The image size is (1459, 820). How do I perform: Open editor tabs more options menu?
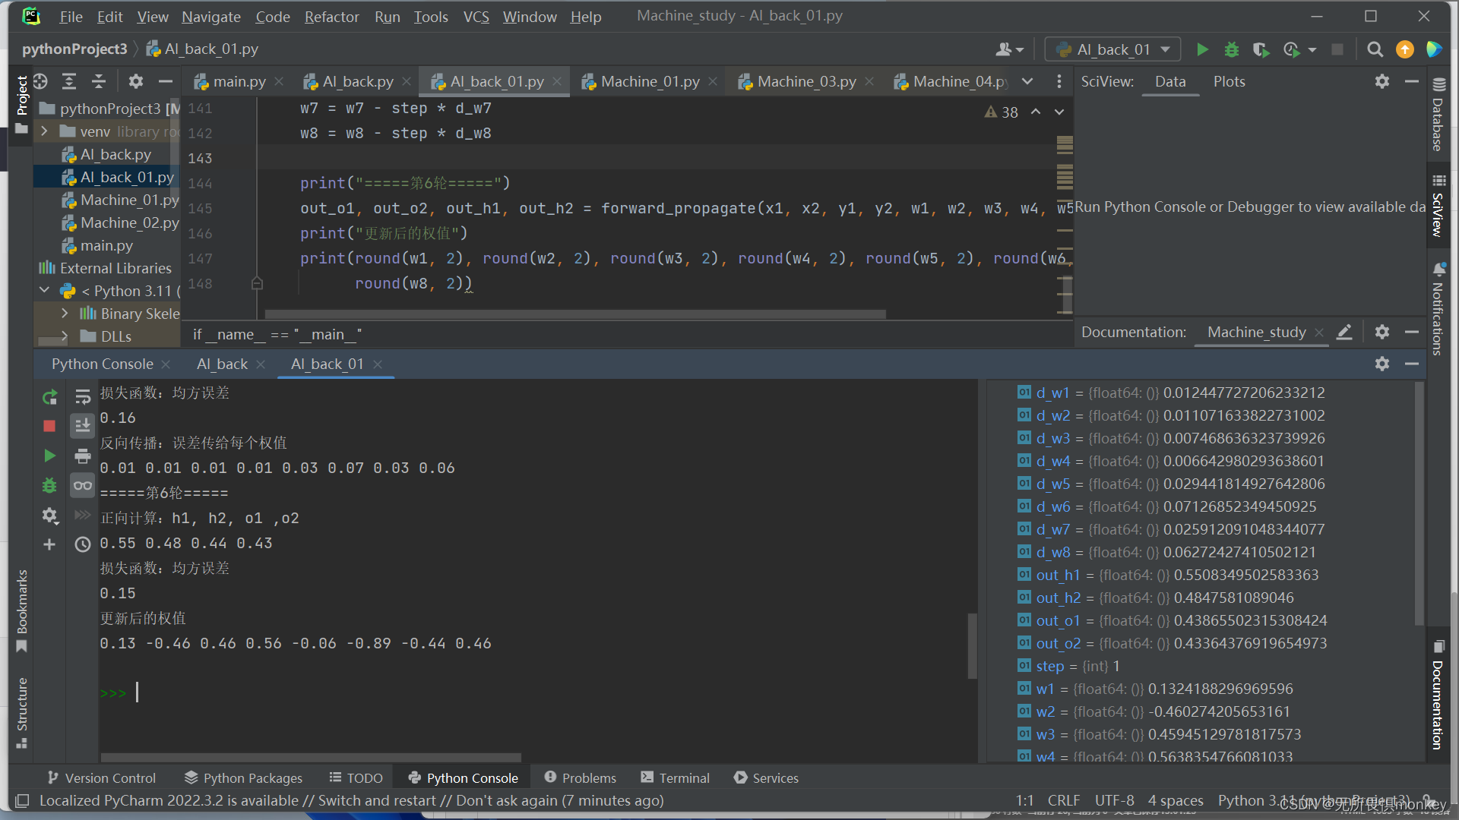[x=1059, y=81]
